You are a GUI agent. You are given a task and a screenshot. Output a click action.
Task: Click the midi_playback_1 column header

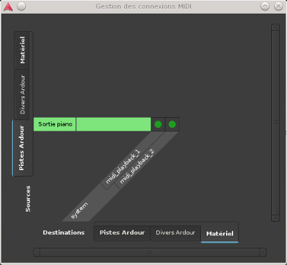click(x=123, y=167)
